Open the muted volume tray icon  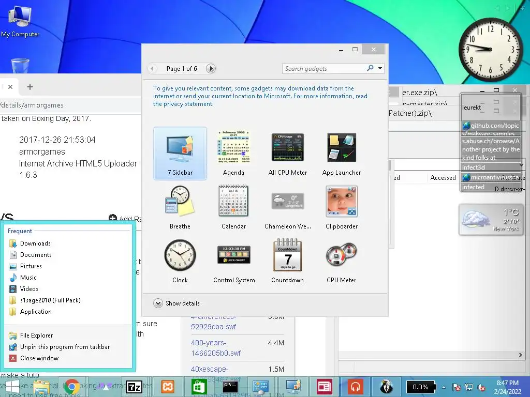click(481, 387)
